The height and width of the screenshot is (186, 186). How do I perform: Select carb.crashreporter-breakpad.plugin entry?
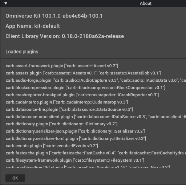(82, 95)
